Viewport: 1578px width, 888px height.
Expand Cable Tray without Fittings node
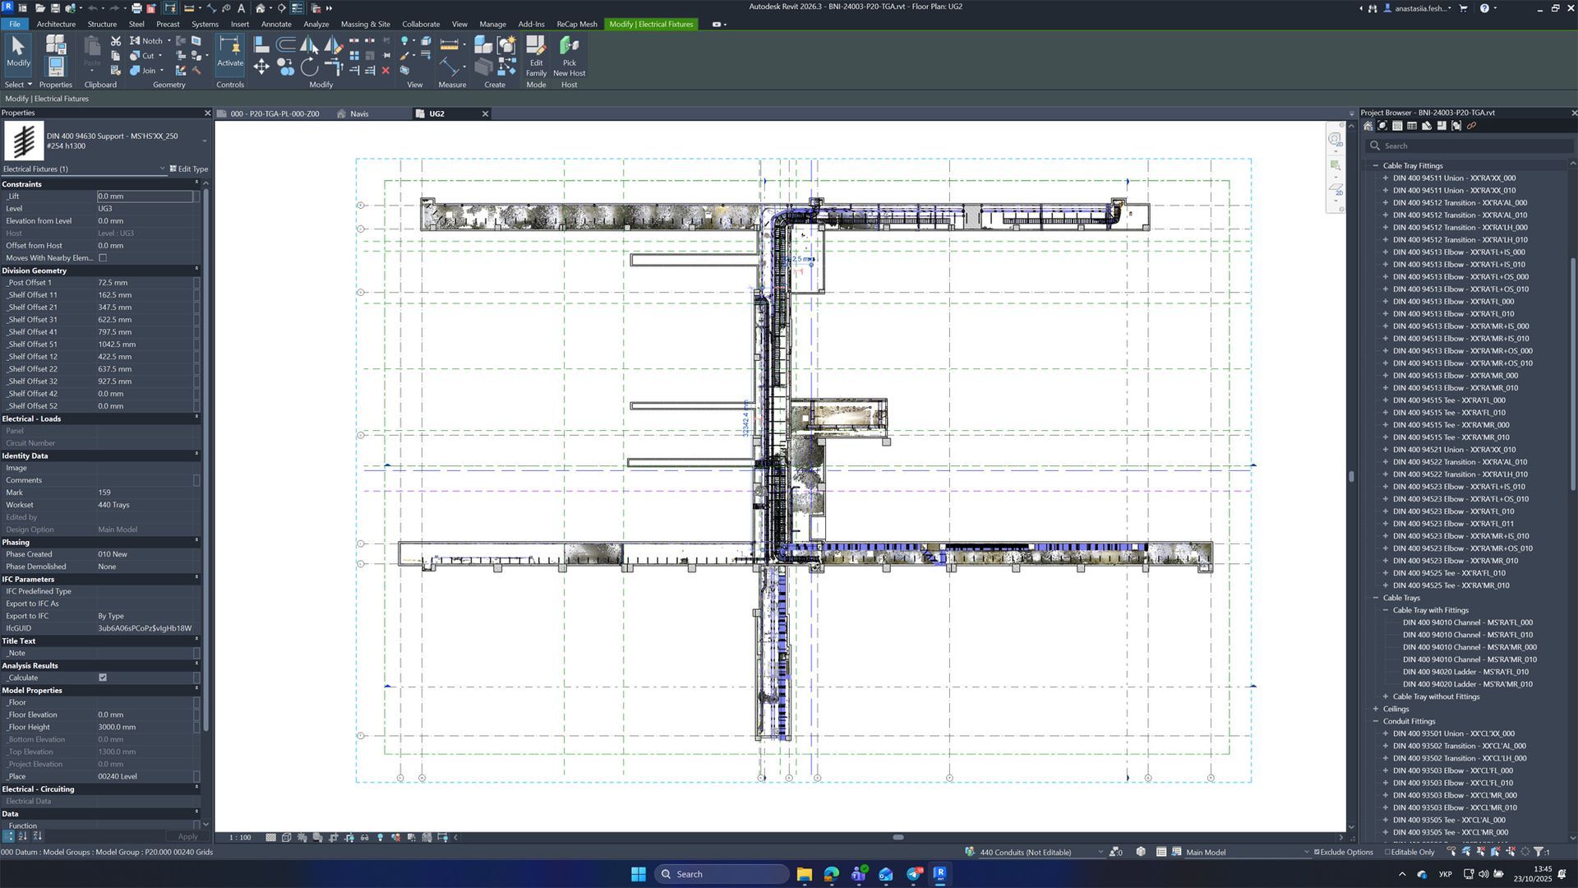pos(1386,697)
